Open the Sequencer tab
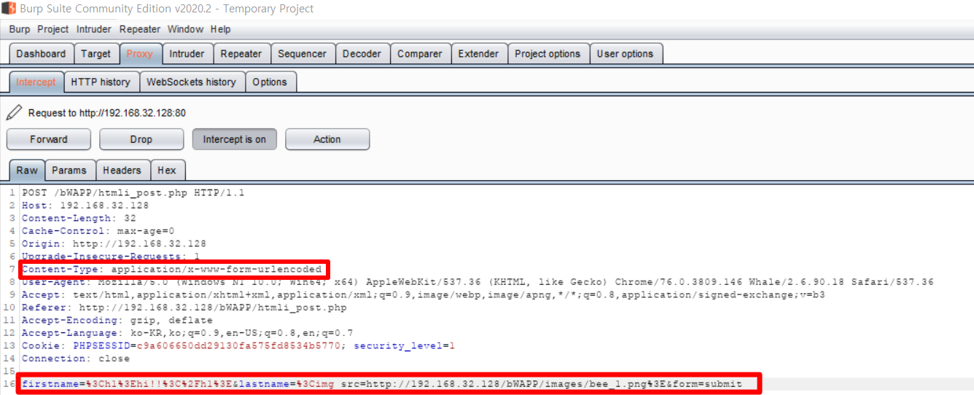Image resolution: width=974 pixels, height=395 pixels. point(303,54)
